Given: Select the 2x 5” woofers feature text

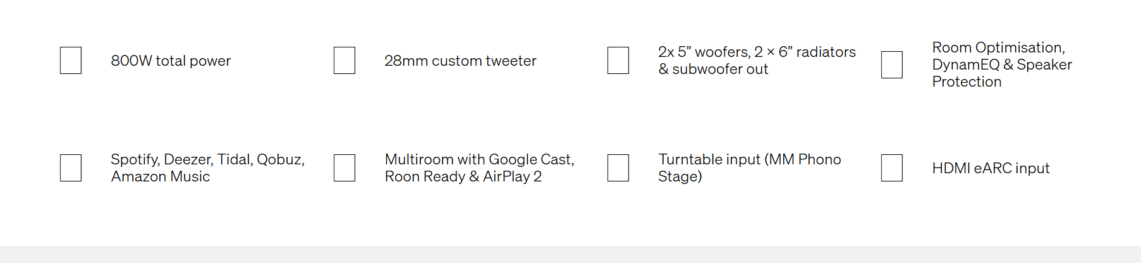Looking at the screenshot, I should click(x=757, y=52).
